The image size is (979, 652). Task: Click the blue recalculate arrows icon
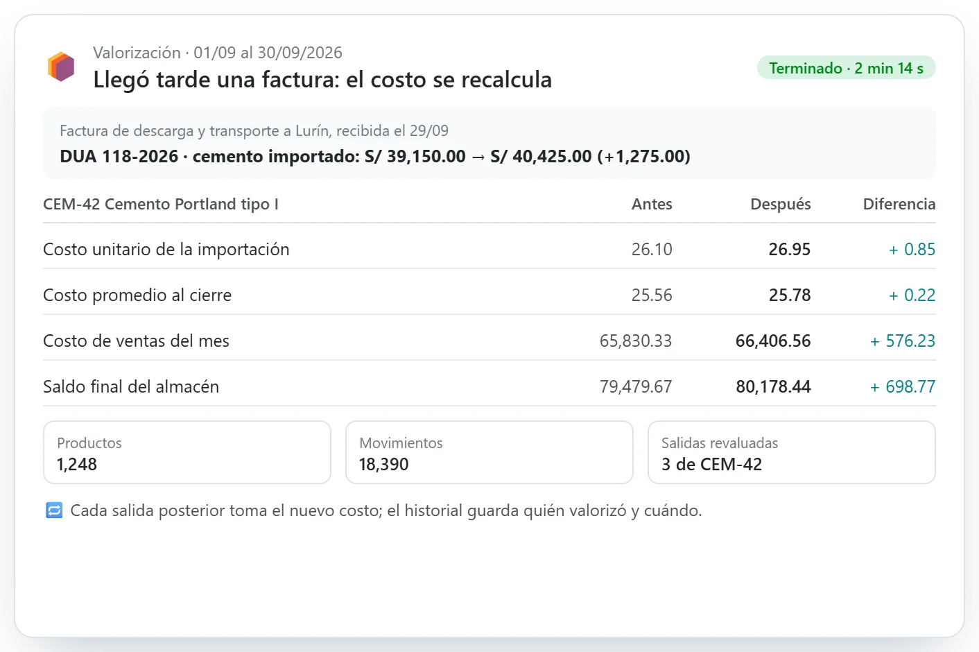click(x=54, y=511)
